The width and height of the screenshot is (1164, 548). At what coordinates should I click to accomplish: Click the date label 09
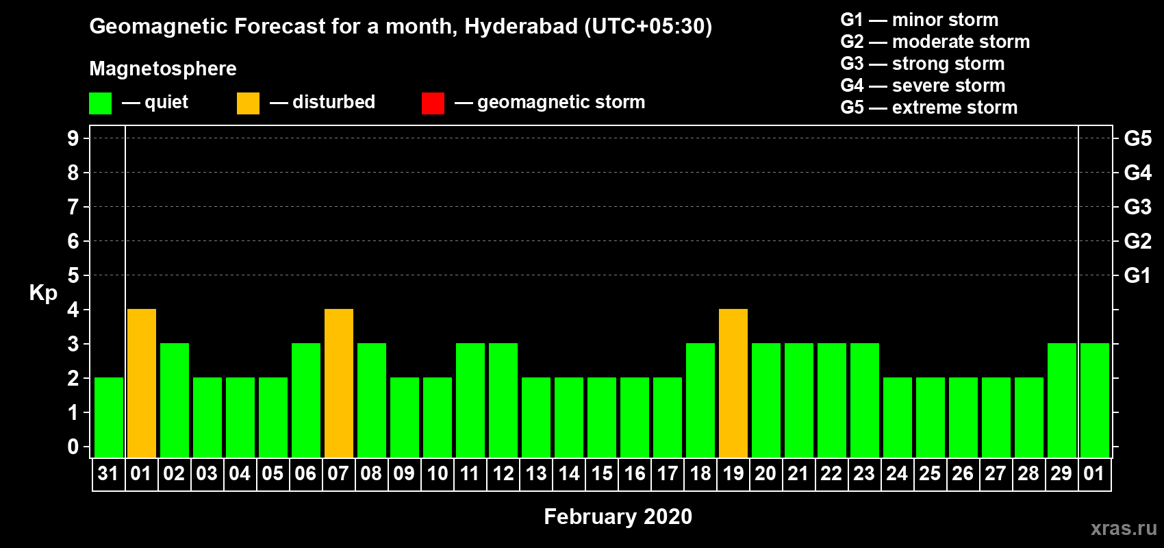click(x=404, y=473)
